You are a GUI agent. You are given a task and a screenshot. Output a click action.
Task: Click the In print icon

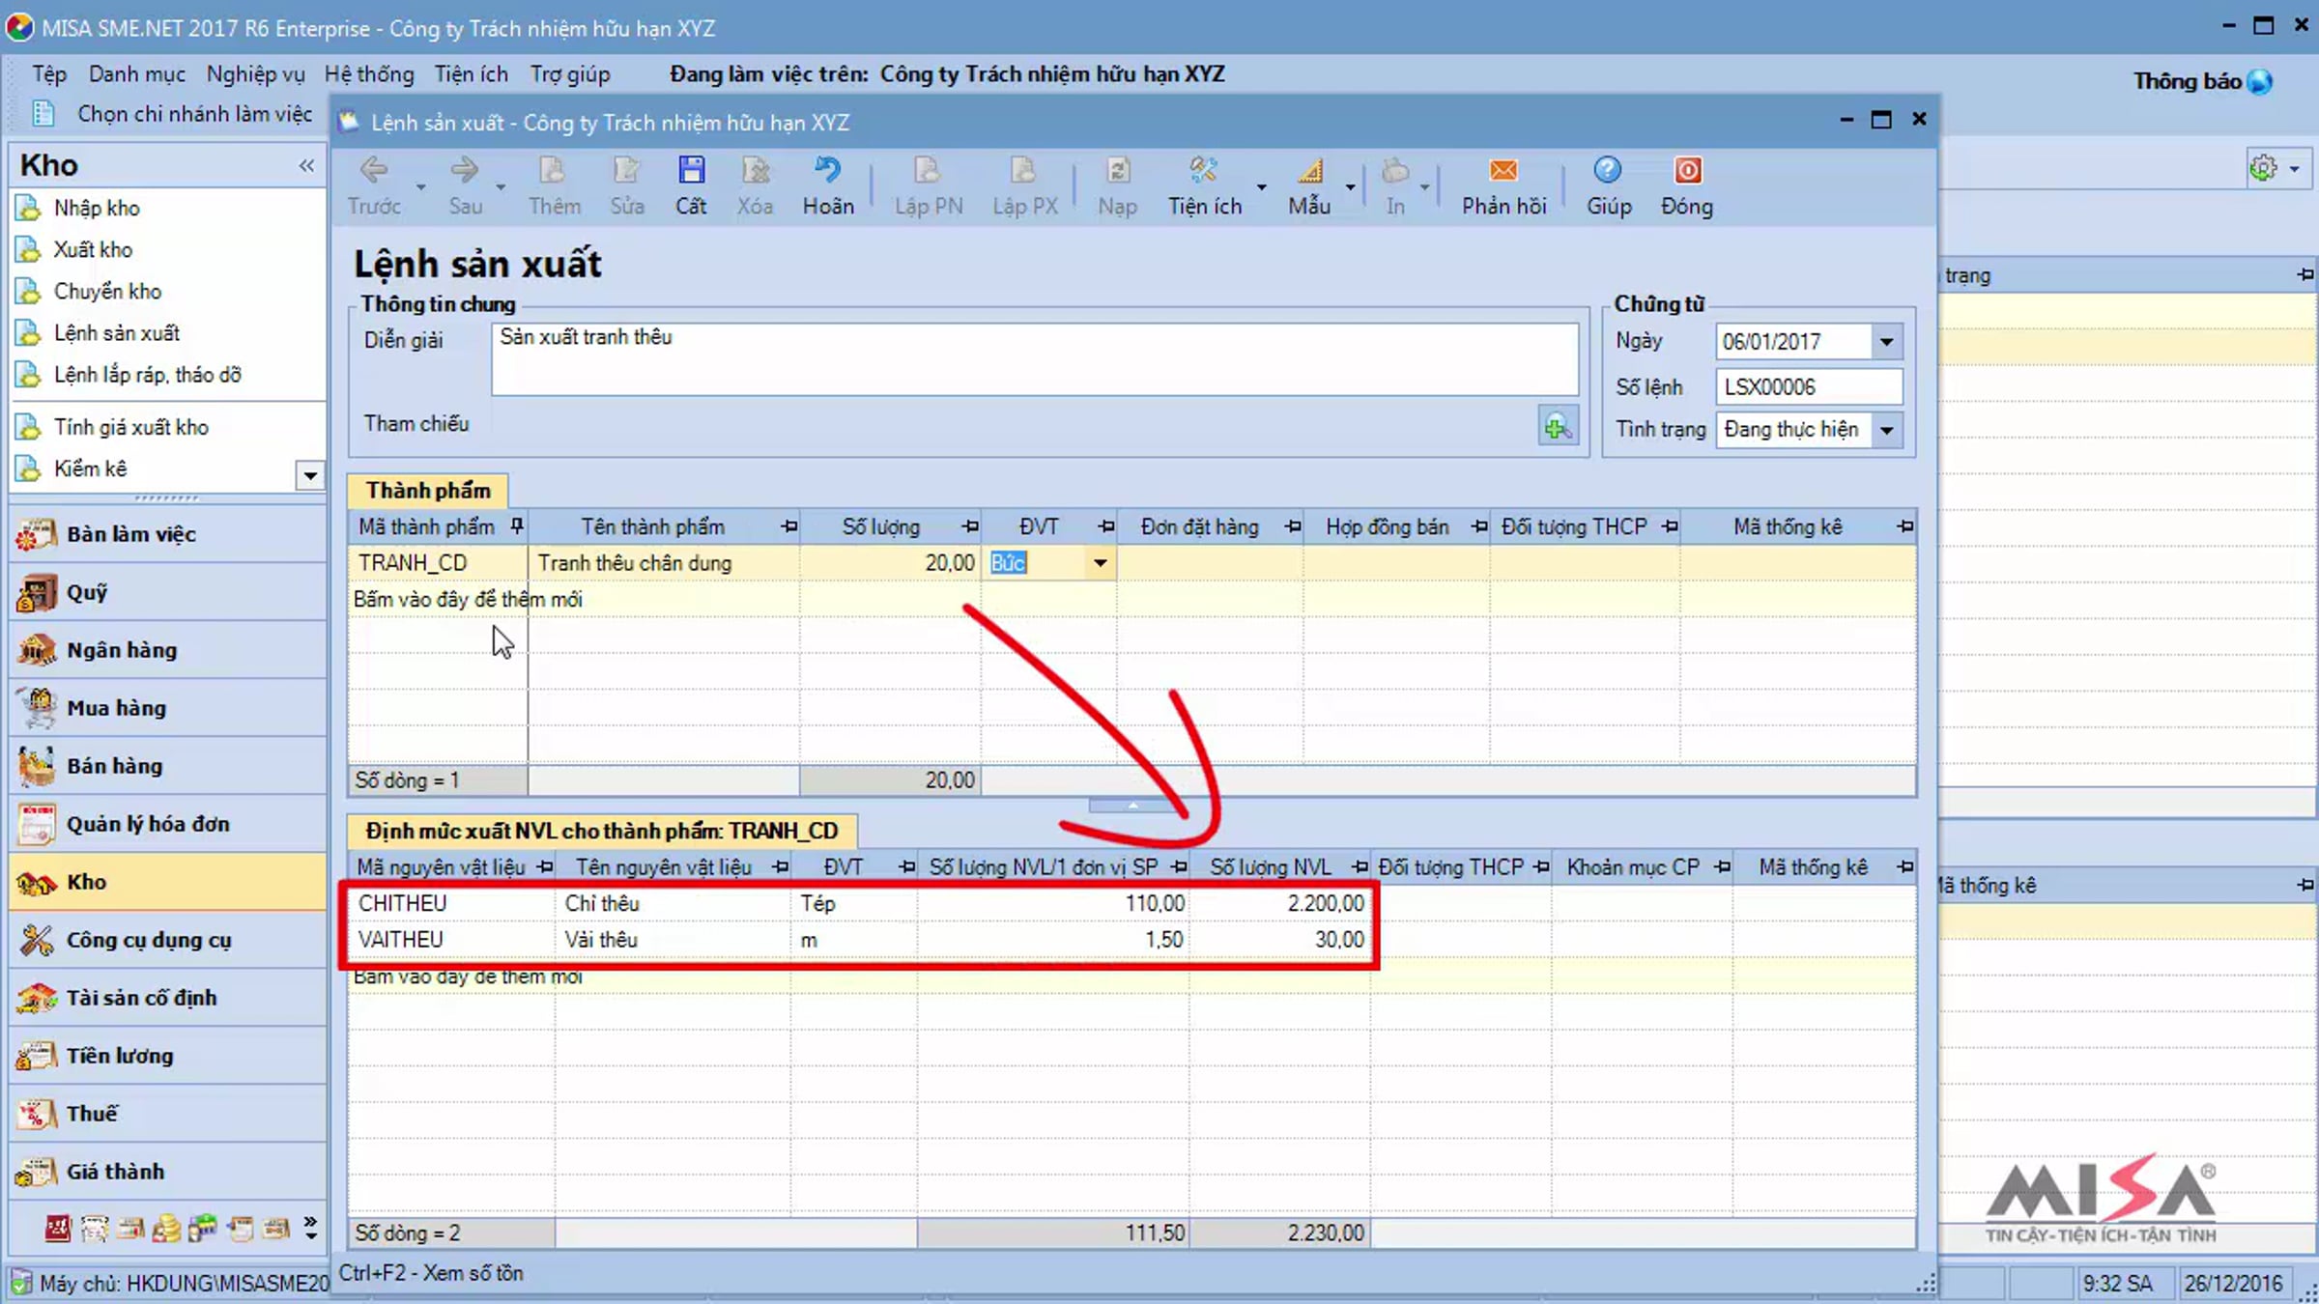coord(1395,171)
